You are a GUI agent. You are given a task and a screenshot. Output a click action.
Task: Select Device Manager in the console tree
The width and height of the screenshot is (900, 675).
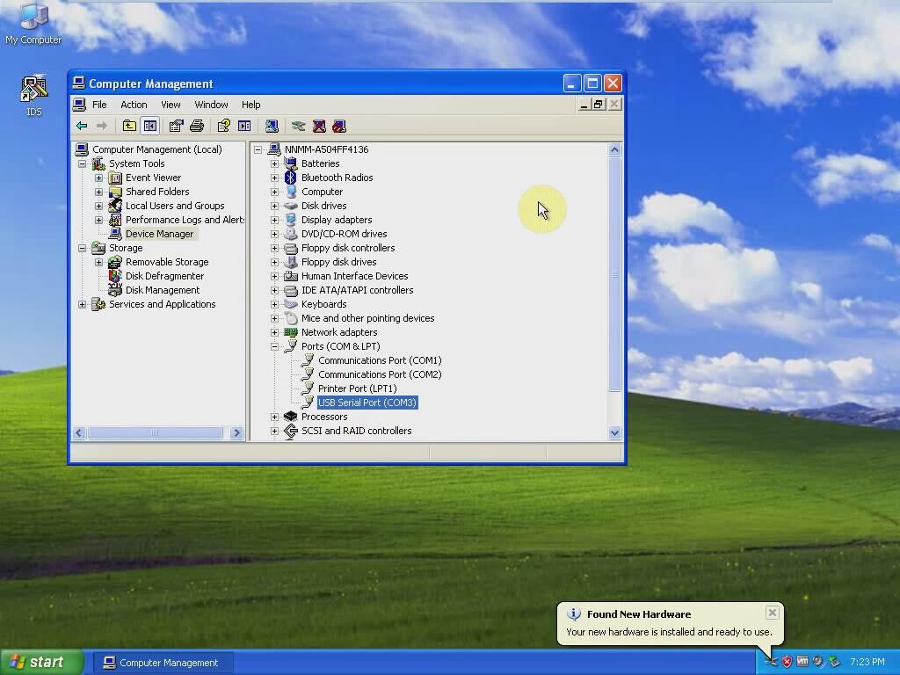pyautogui.click(x=160, y=234)
